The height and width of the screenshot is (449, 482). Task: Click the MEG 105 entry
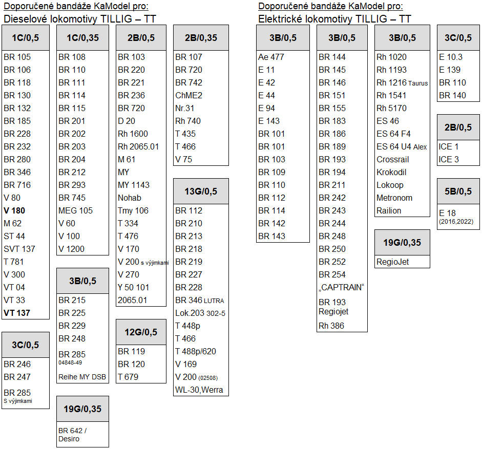[75, 210]
